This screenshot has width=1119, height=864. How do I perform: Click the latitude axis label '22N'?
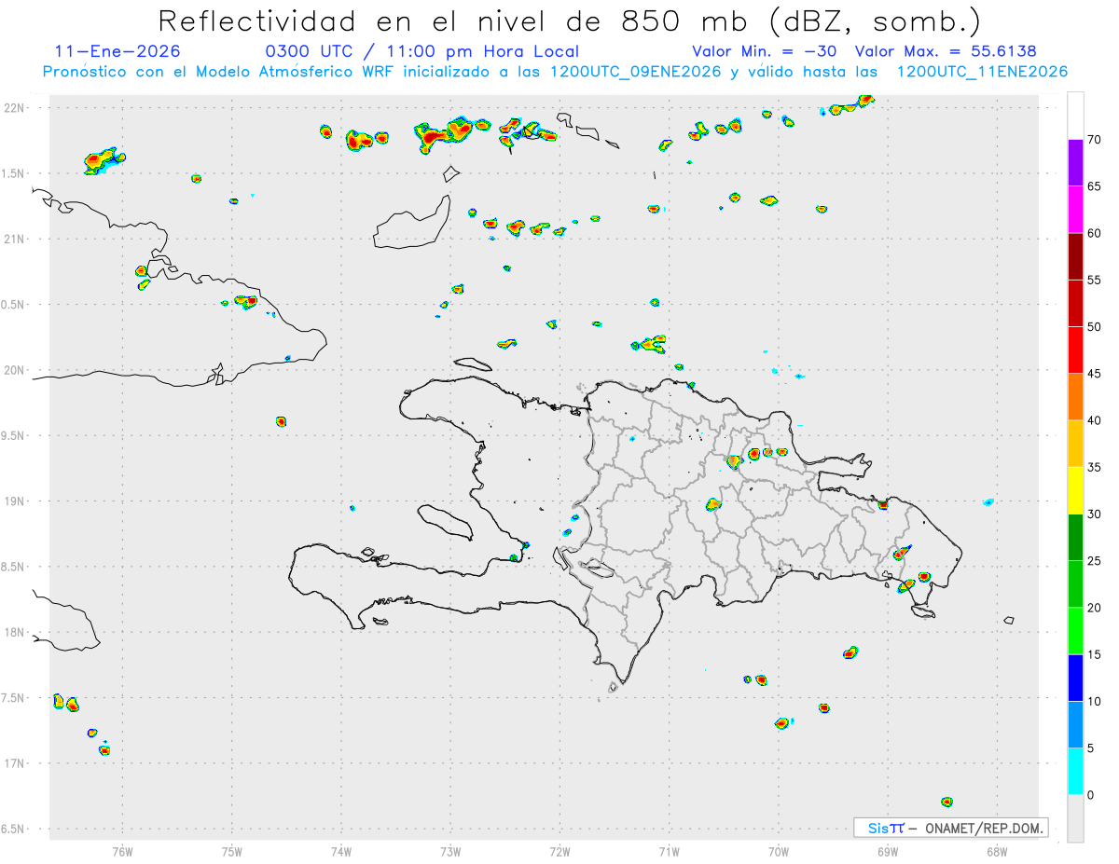click(16, 108)
